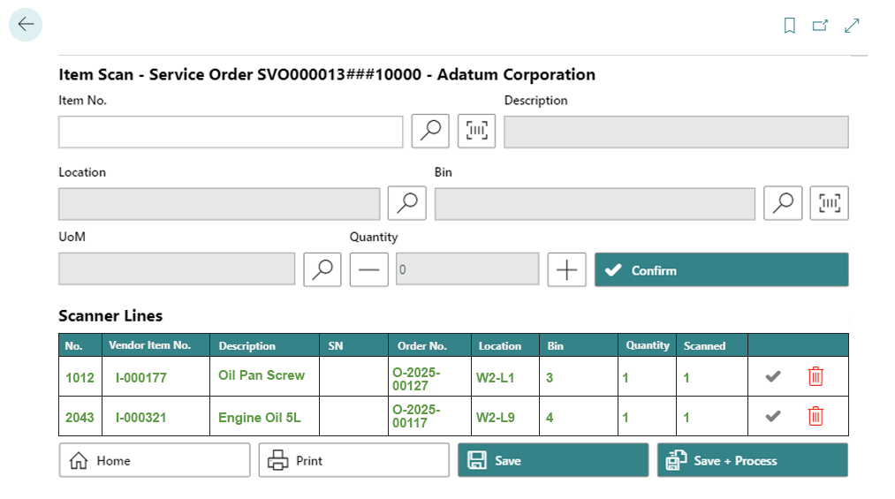Save the scanned lines
The width and height of the screenshot is (895, 499).
click(553, 460)
